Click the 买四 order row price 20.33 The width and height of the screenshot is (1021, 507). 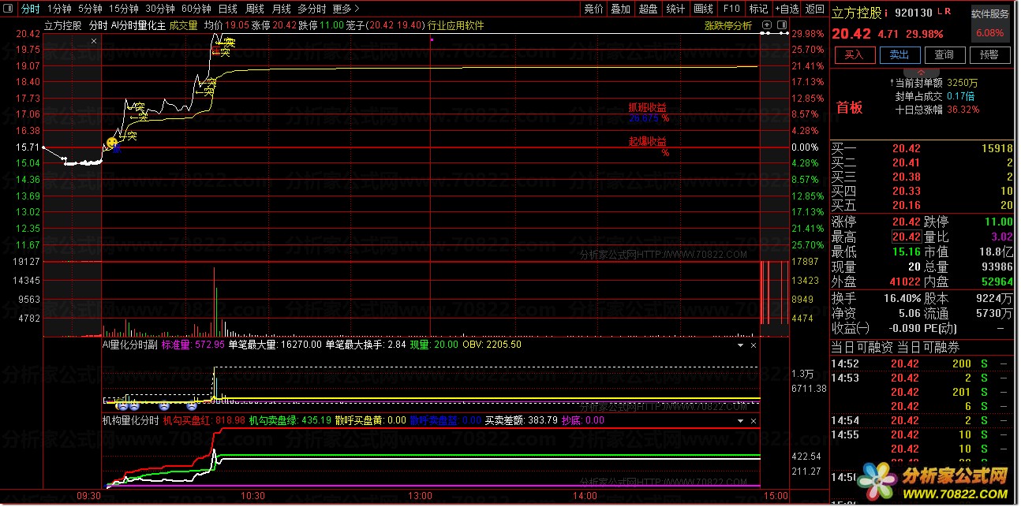906,191
